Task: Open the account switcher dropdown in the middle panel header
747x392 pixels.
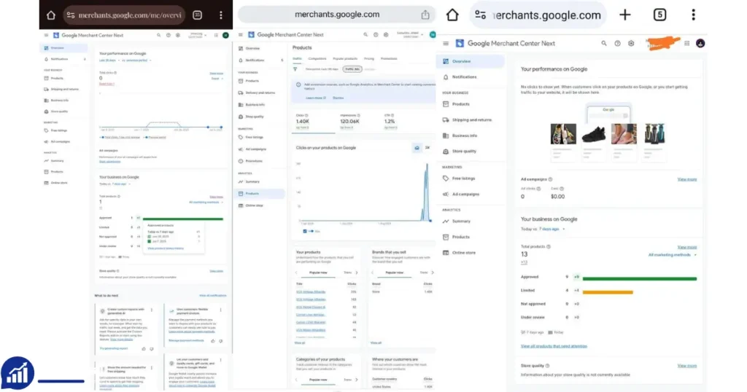Action: coord(410,35)
